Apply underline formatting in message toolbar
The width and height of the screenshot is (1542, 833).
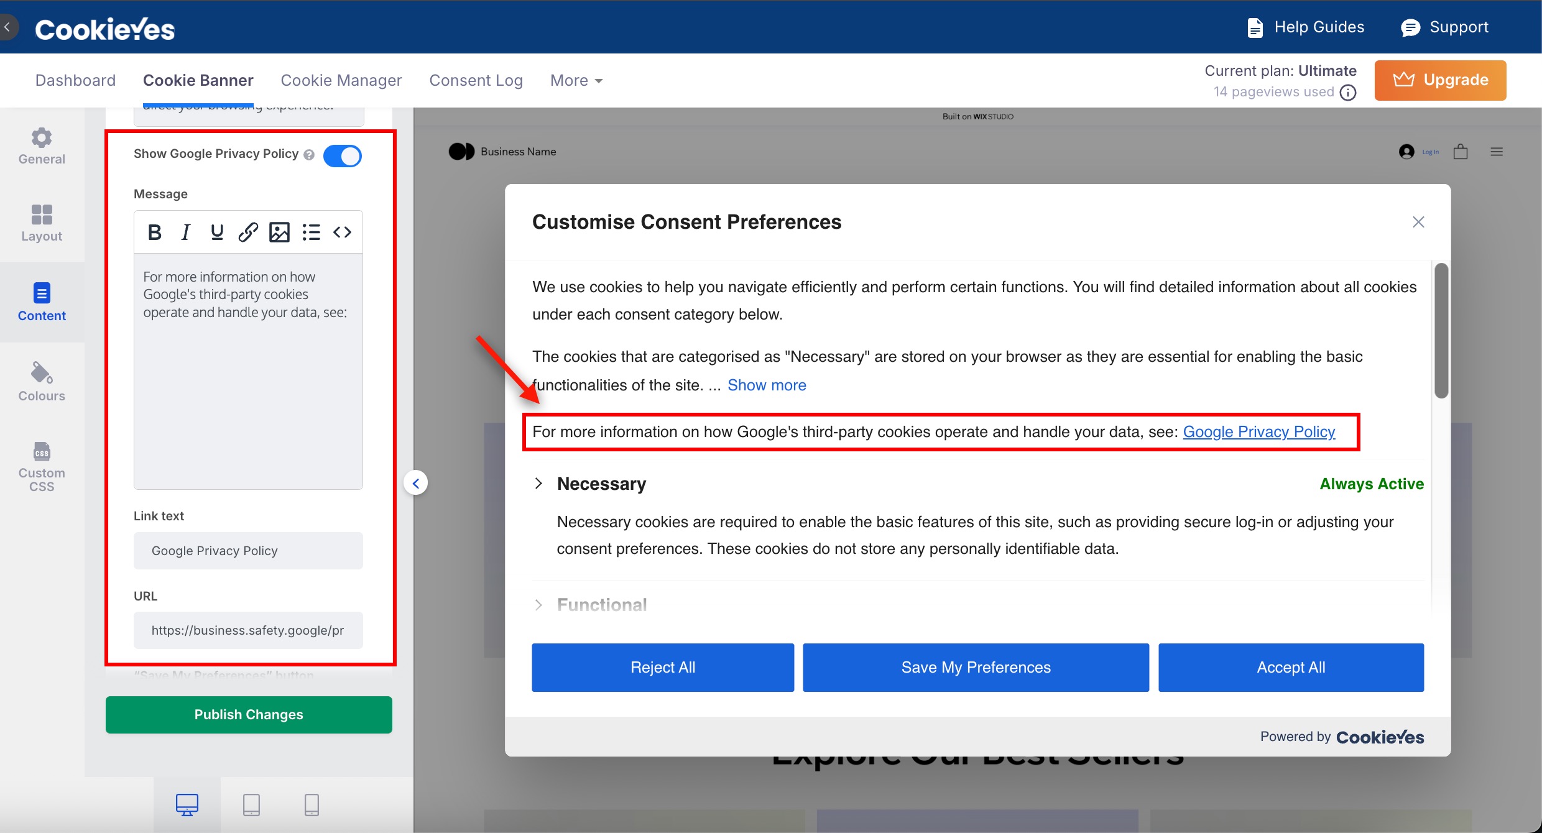click(216, 232)
